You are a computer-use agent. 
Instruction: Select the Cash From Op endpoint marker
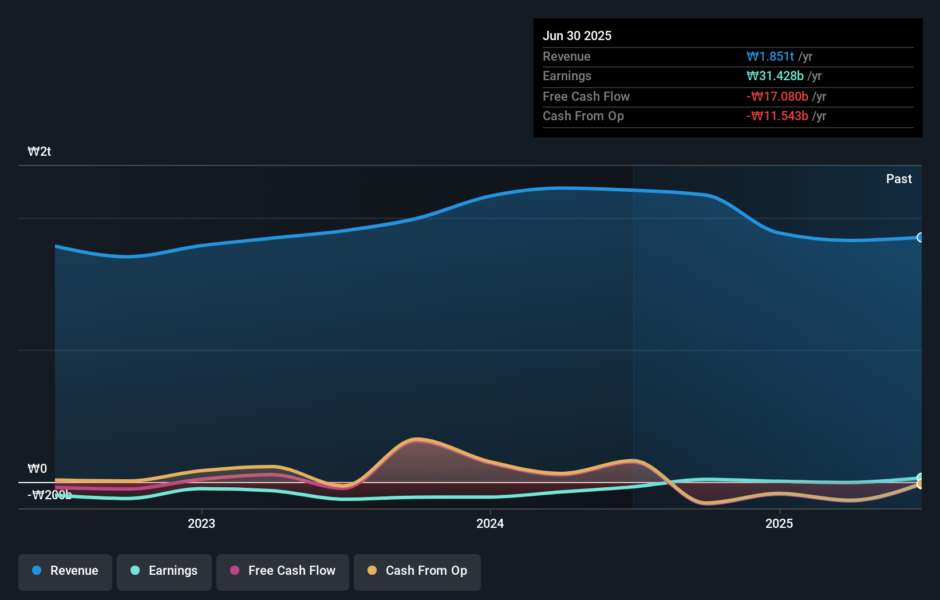[920, 484]
